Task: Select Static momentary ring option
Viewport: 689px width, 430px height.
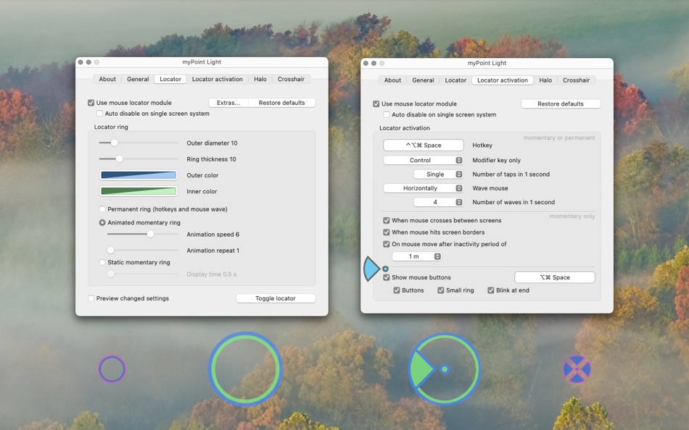Action: [x=102, y=262]
